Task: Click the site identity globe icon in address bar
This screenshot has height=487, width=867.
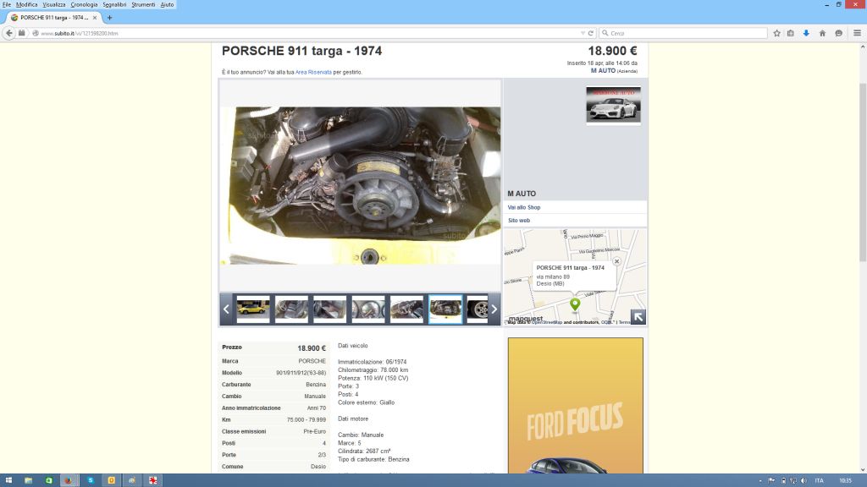Action: 36,33
